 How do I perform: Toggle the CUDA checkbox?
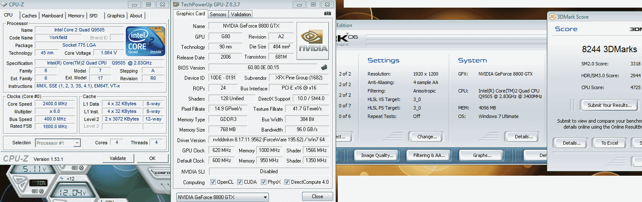[240, 182]
